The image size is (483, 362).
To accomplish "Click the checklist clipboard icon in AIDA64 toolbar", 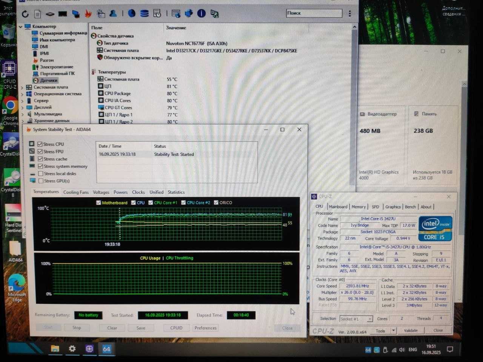I will click(x=101, y=14).
